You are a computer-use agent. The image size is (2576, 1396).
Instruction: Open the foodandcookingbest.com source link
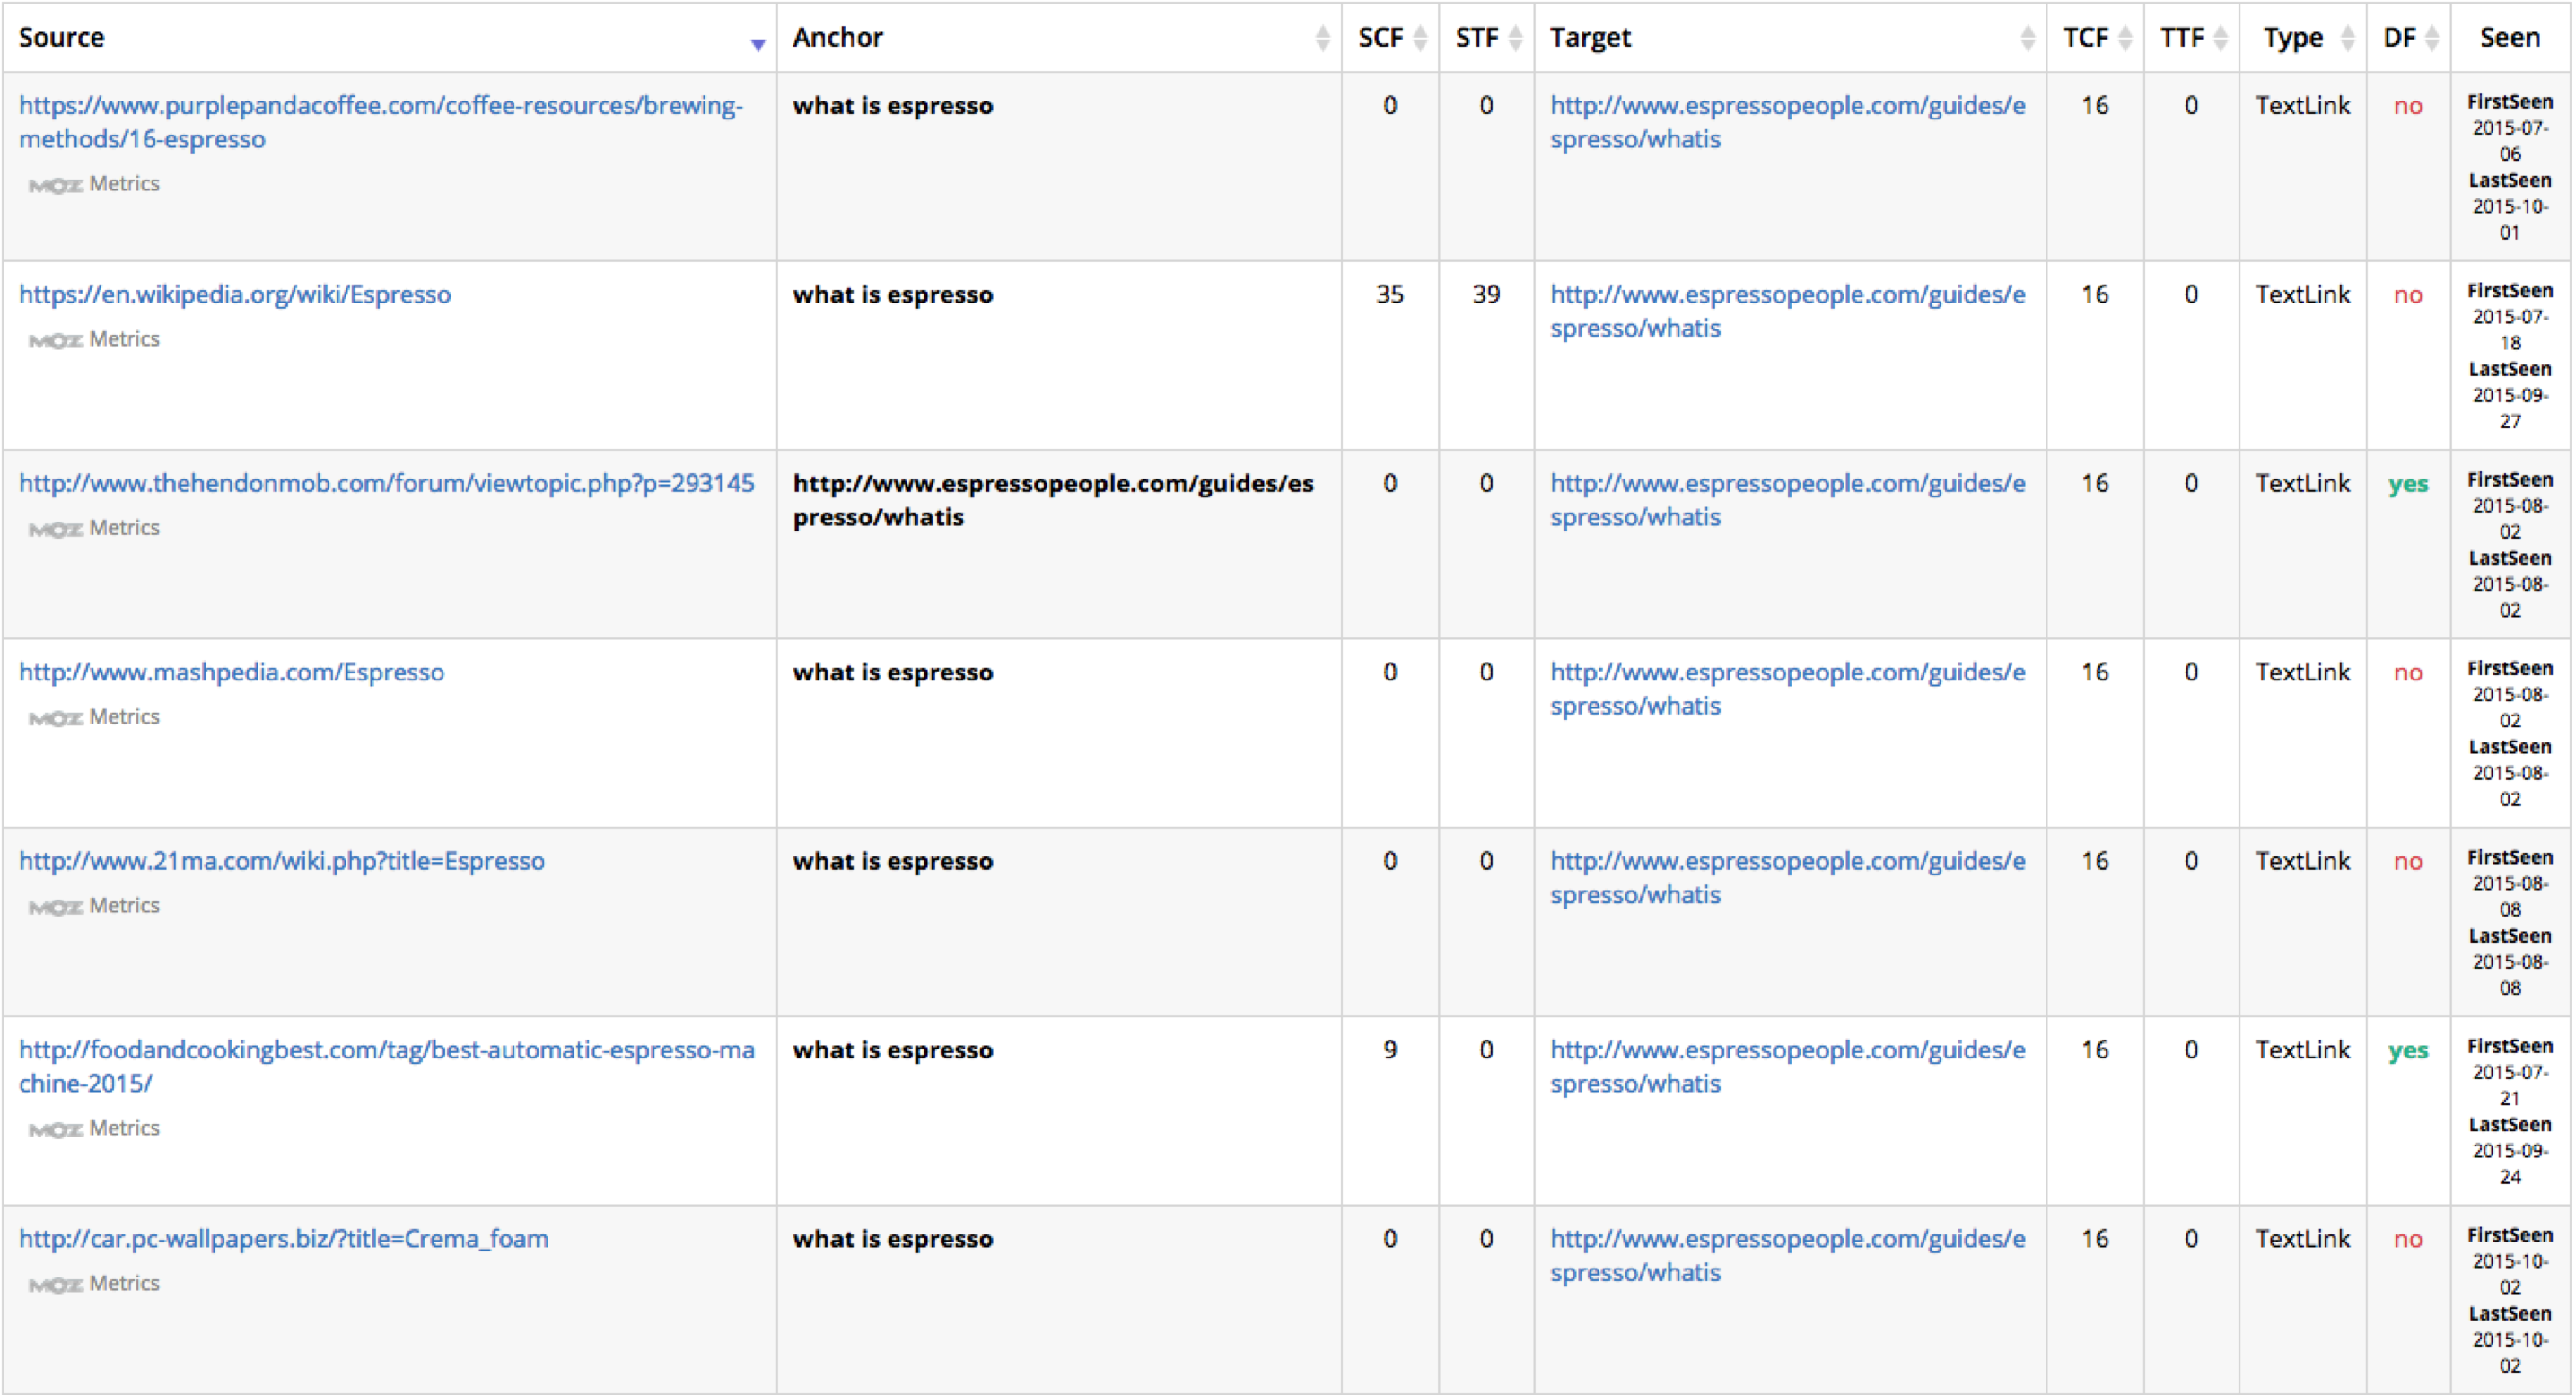point(387,1067)
